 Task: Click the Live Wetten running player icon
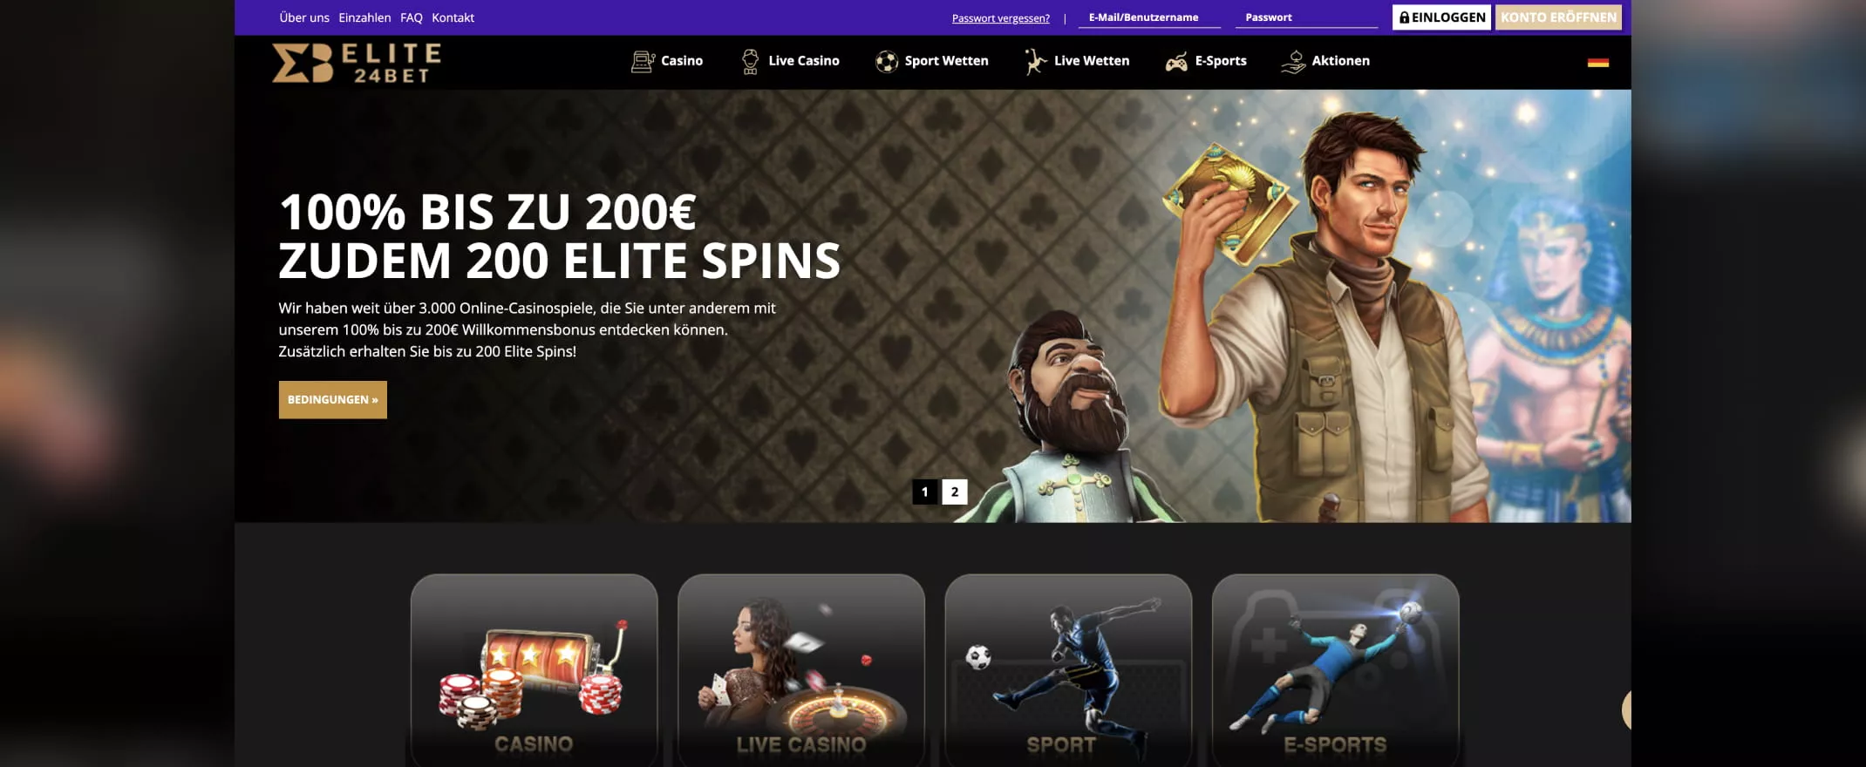[x=1035, y=61]
